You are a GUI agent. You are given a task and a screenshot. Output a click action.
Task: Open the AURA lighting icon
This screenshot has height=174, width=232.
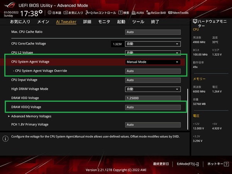[134, 13]
